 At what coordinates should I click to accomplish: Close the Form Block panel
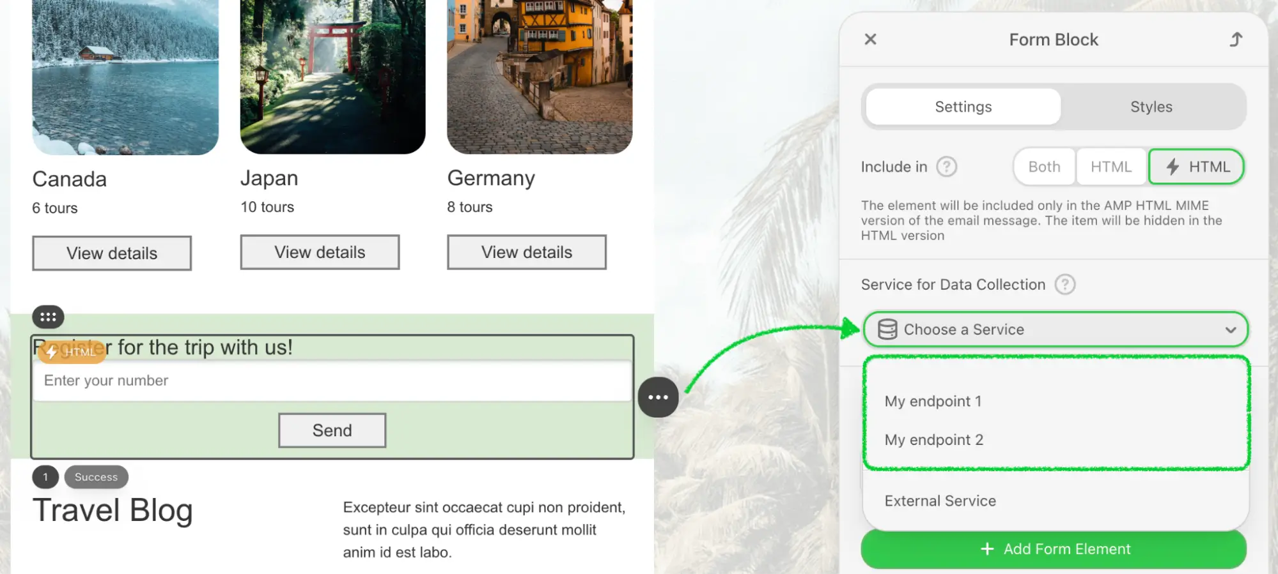tap(870, 40)
